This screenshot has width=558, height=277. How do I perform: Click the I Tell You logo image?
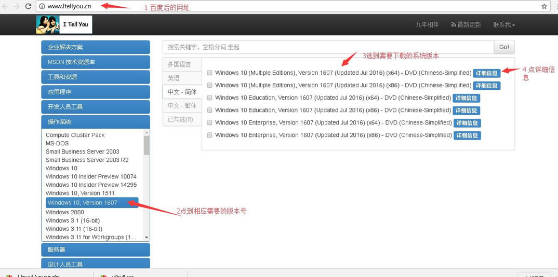64,24
